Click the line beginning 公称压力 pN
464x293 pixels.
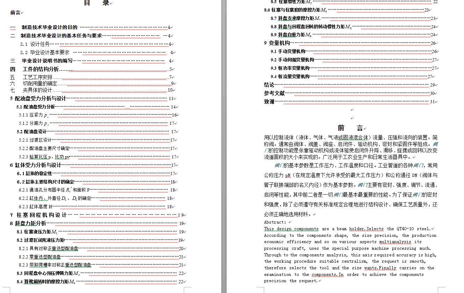click(x=351, y=175)
